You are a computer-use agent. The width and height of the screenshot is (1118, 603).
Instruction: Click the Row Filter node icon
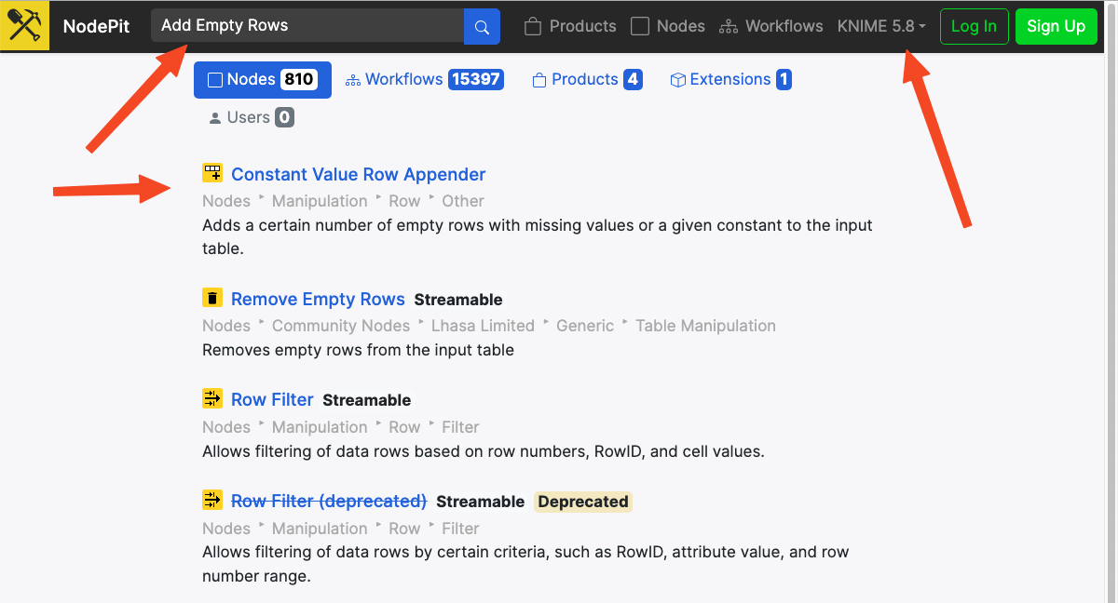coord(212,399)
